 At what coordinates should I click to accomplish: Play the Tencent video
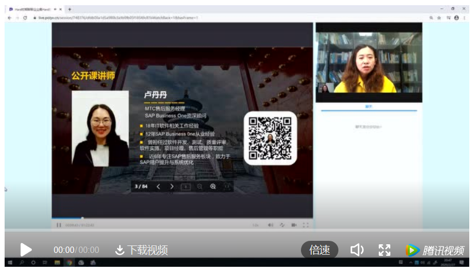pos(26,249)
